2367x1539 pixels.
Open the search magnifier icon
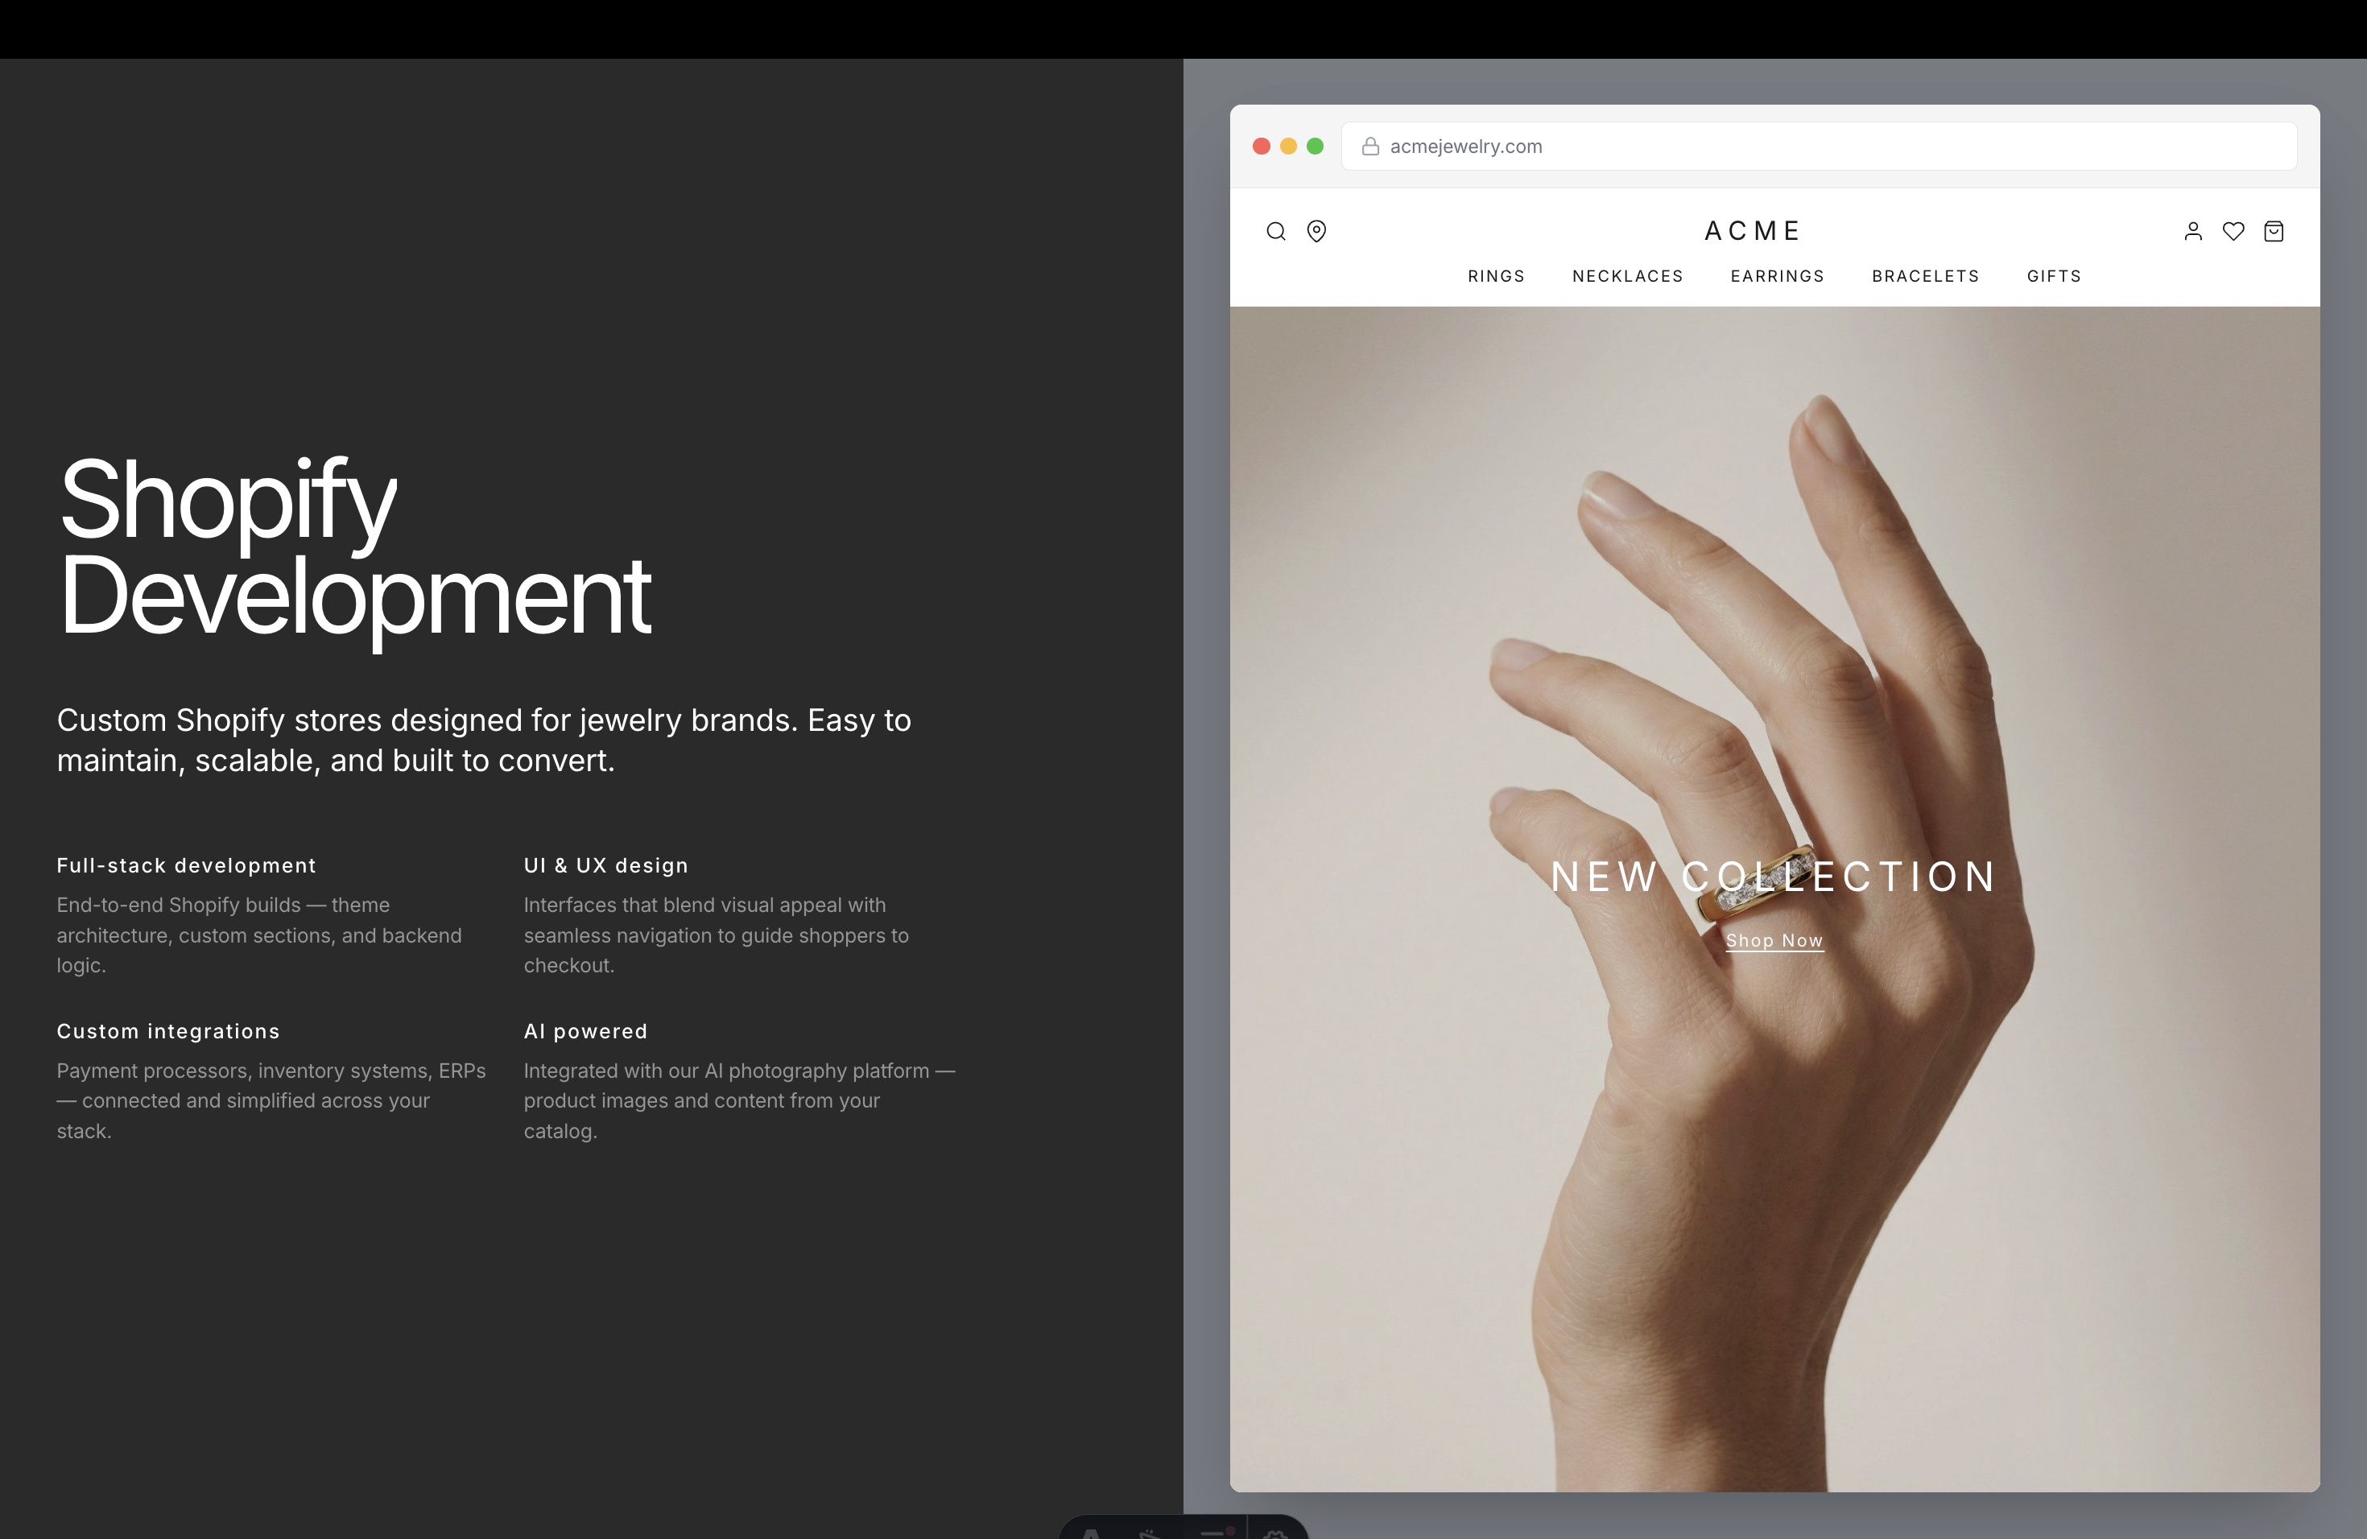1276,232
